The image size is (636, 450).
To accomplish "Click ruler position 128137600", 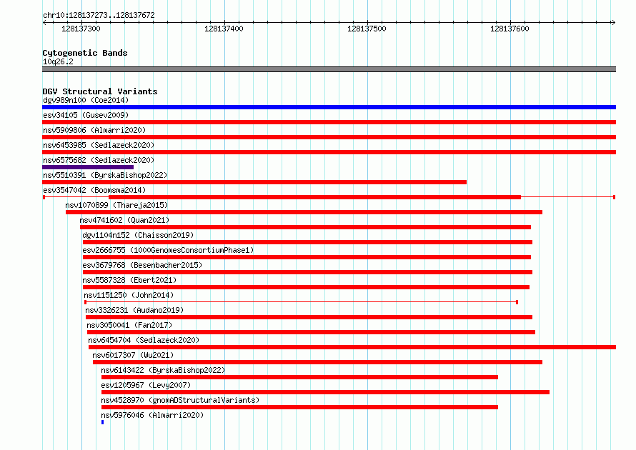I will pyautogui.click(x=510, y=29).
